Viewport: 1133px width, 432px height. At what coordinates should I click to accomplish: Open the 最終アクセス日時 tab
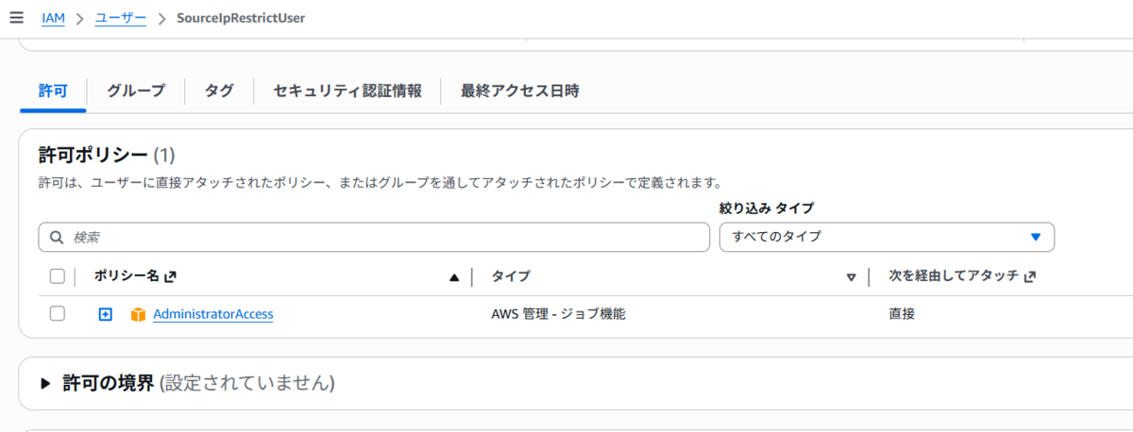click(520, 91)
